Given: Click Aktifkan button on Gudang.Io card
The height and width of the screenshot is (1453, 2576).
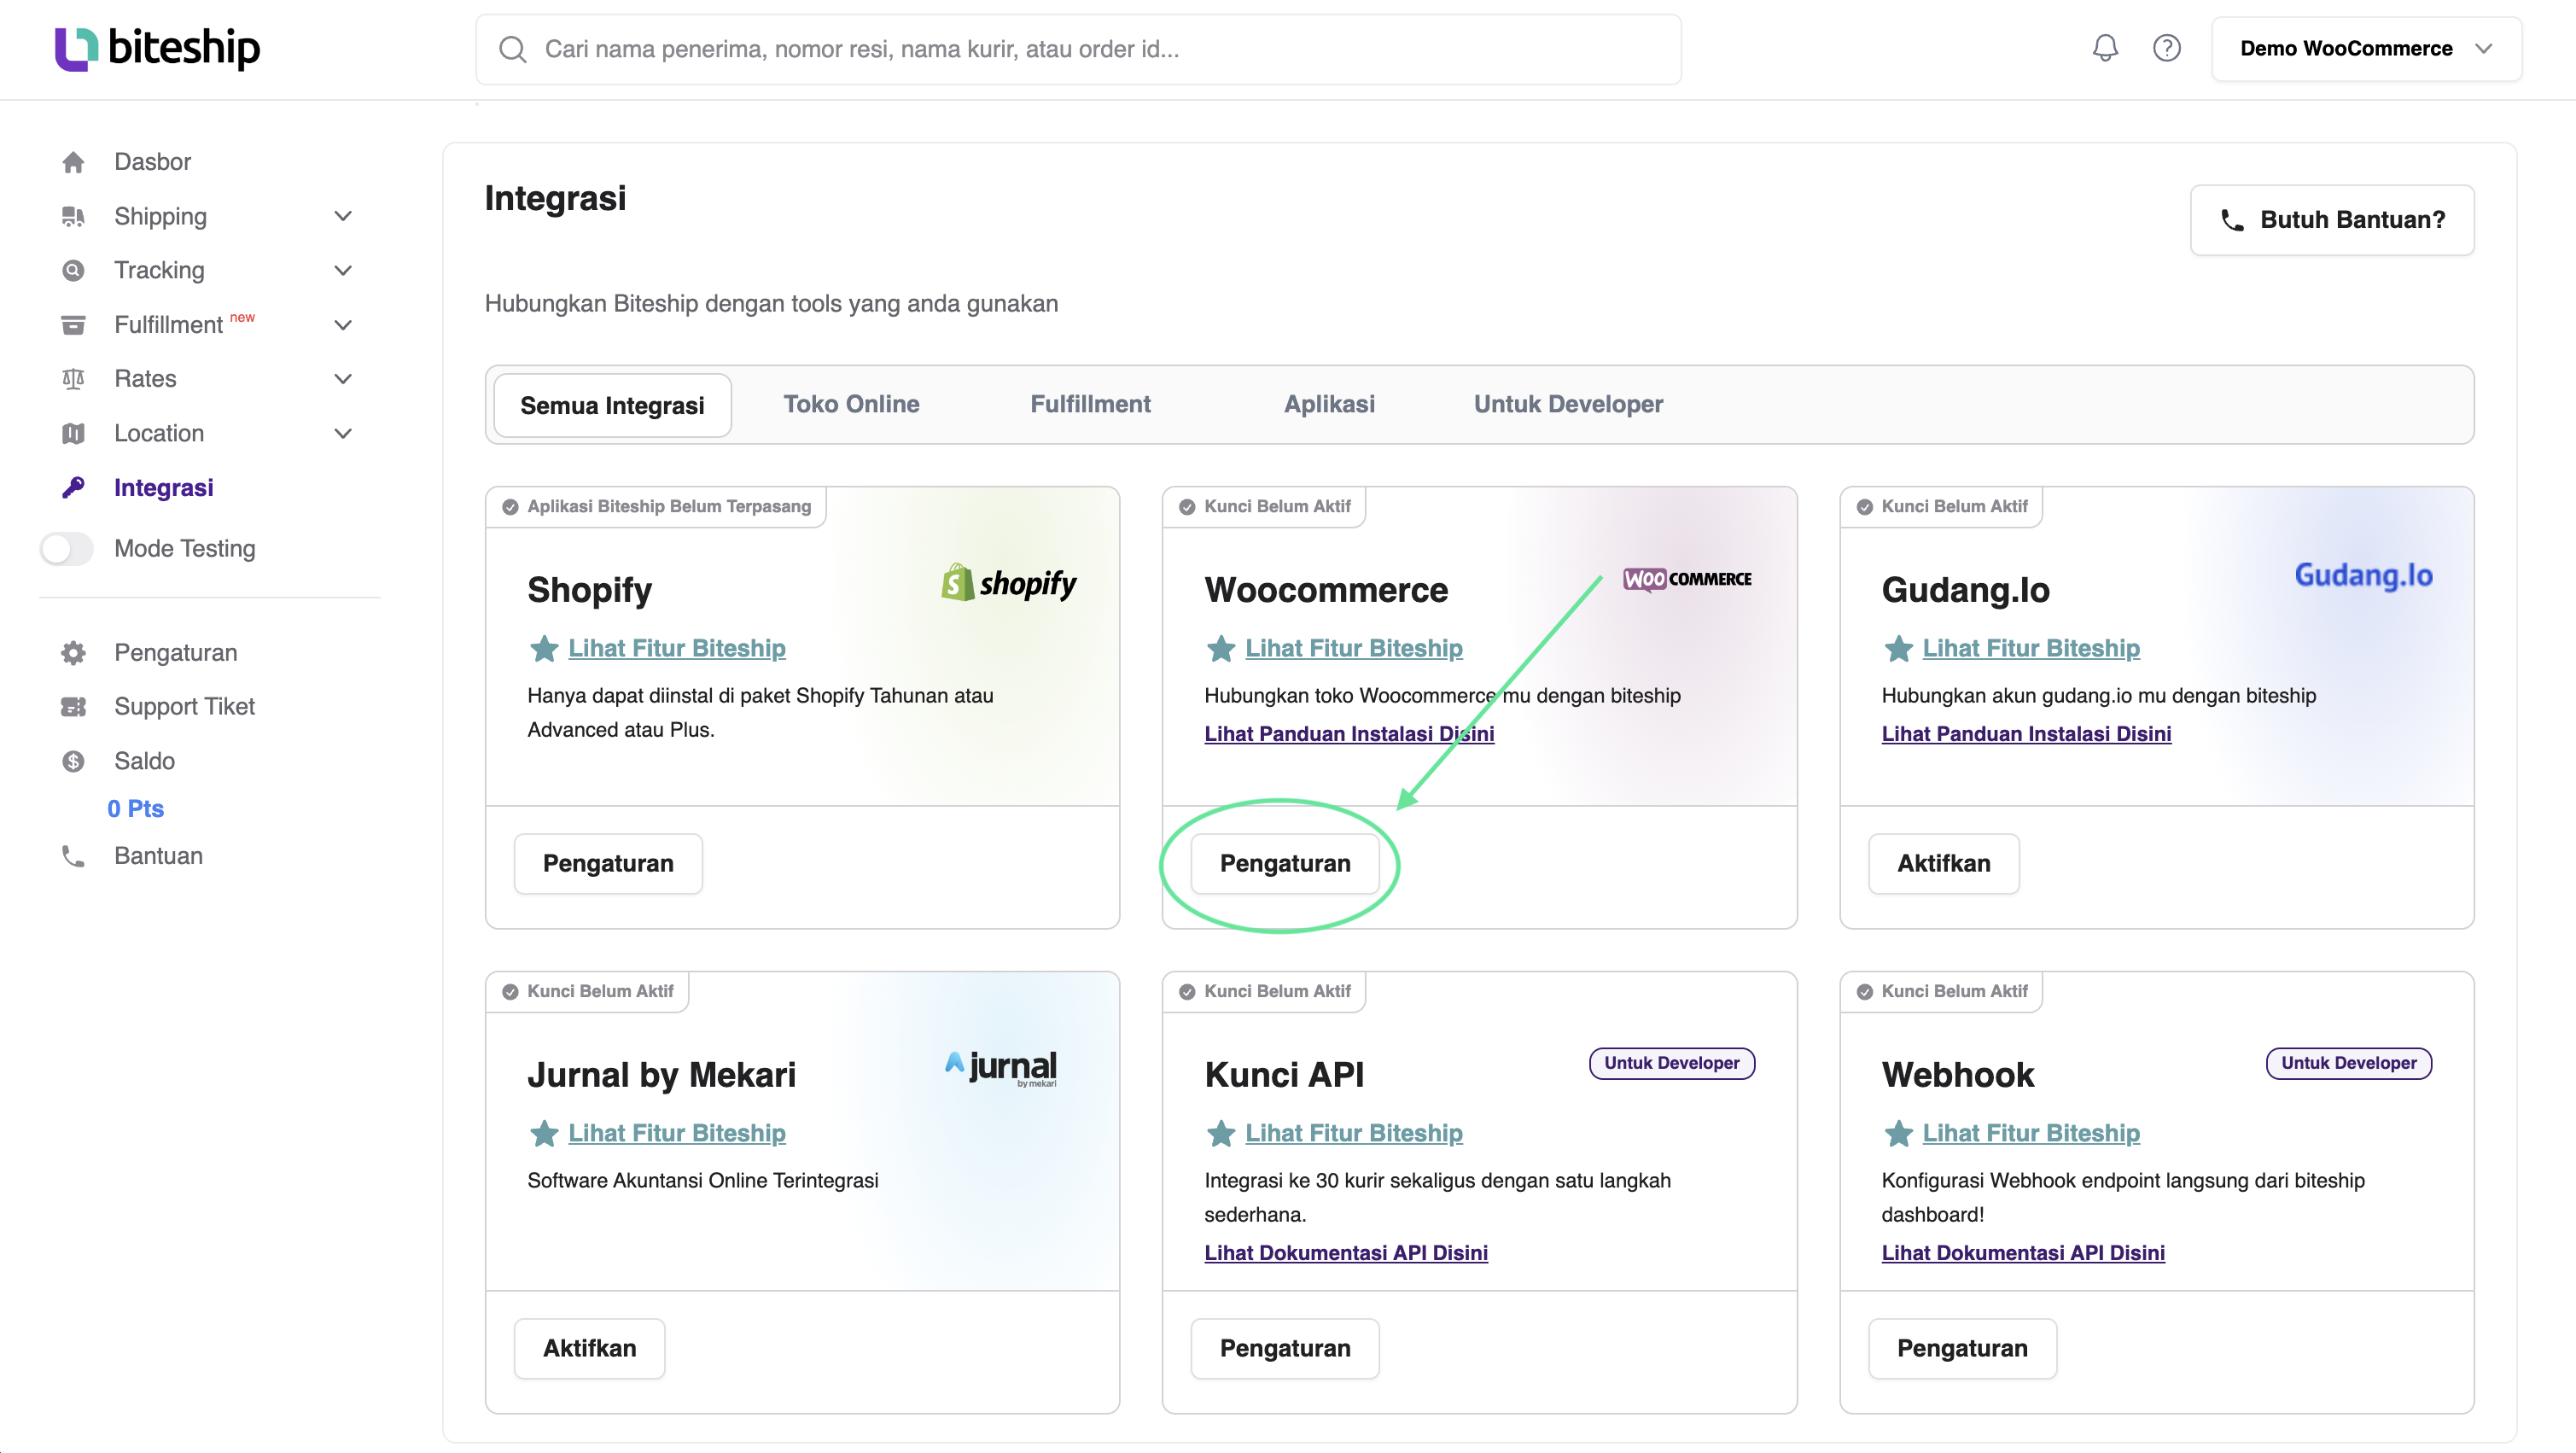Looking at the screenshot, I should (x=1943, y=863).
